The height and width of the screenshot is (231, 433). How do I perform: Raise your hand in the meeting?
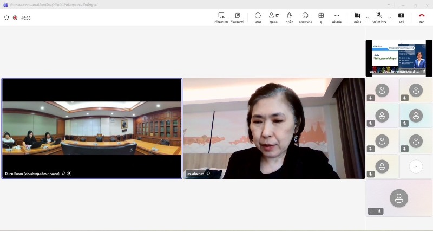(290, 16)
